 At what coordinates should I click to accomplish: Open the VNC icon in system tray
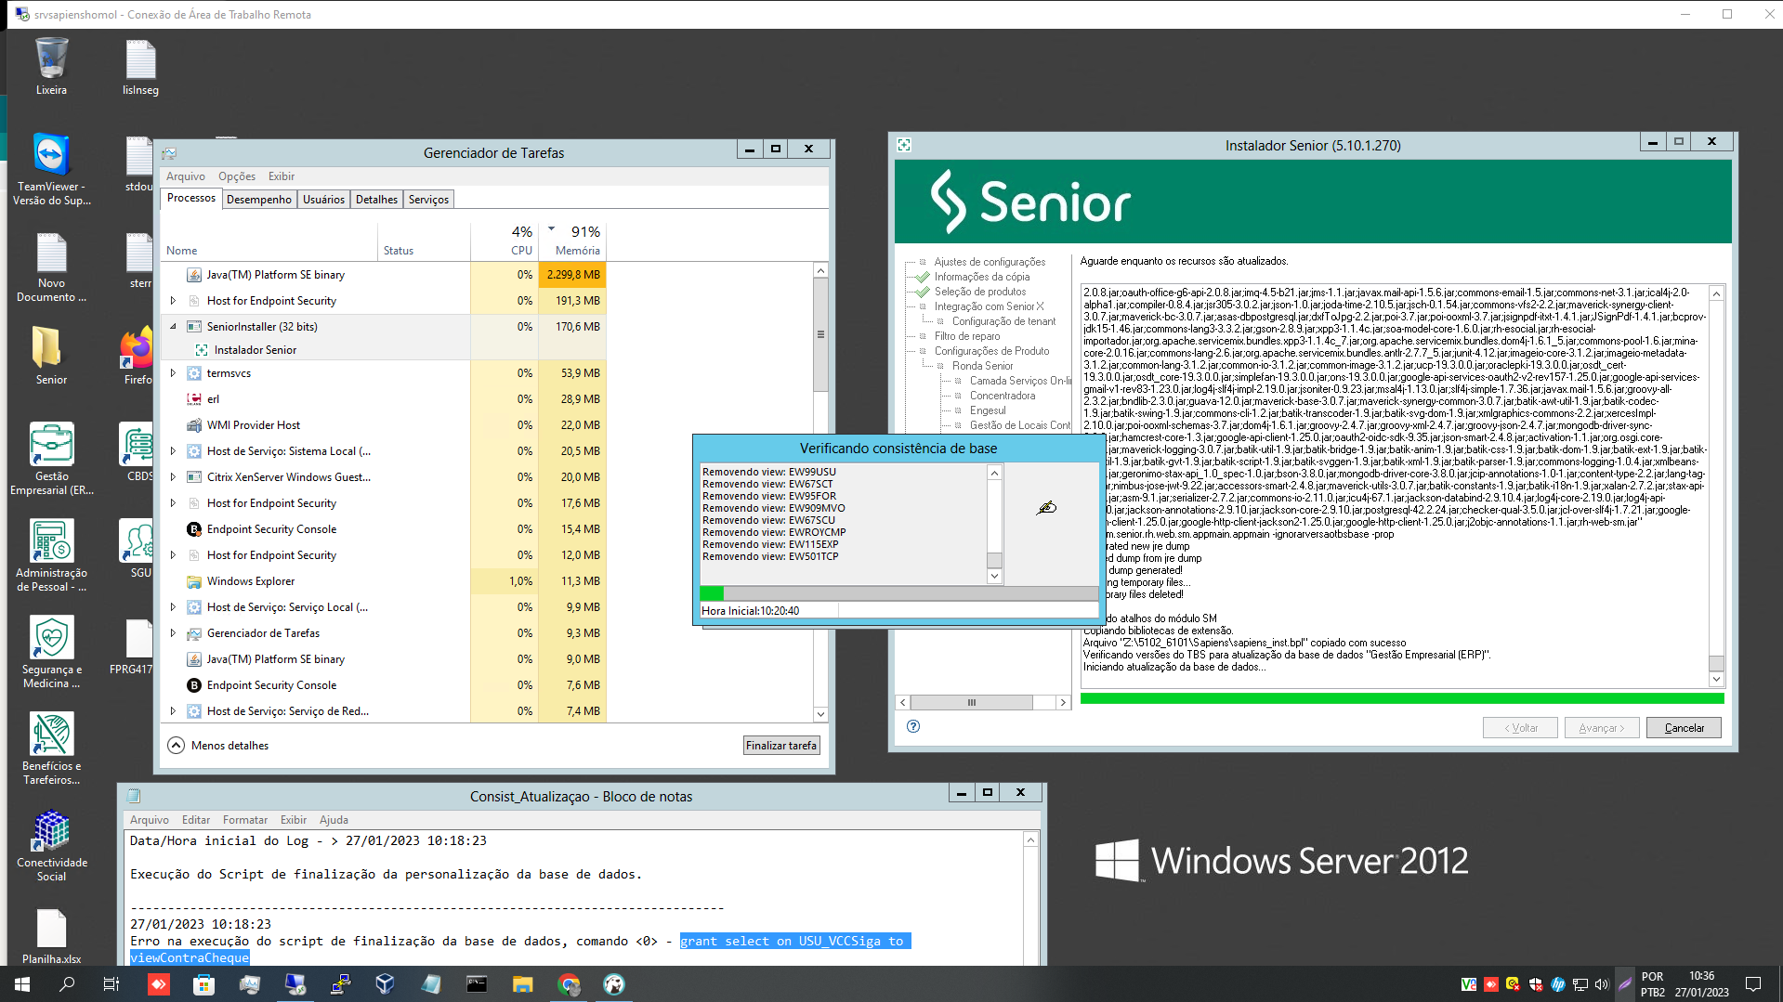tap(1469, 984)
